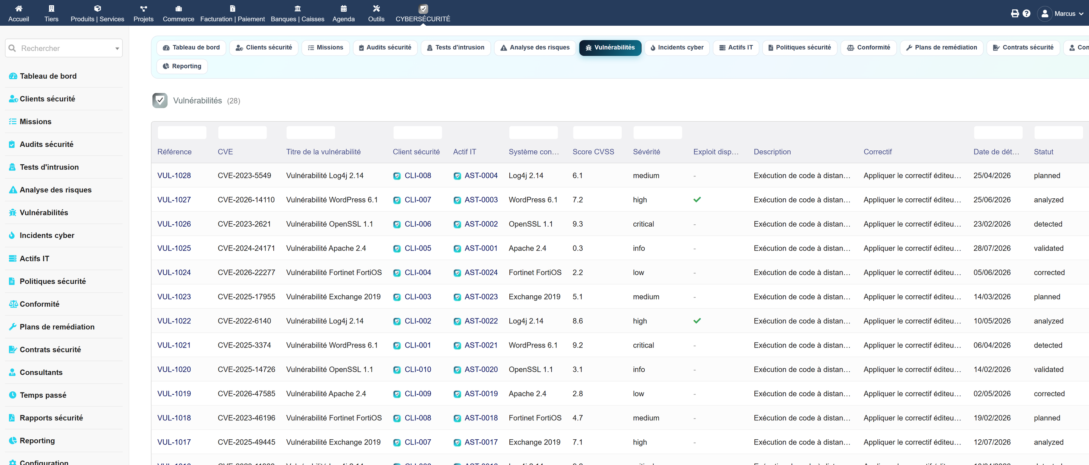
Task: Open vulnerability VUL-1026 link
Action: [174, 224]
